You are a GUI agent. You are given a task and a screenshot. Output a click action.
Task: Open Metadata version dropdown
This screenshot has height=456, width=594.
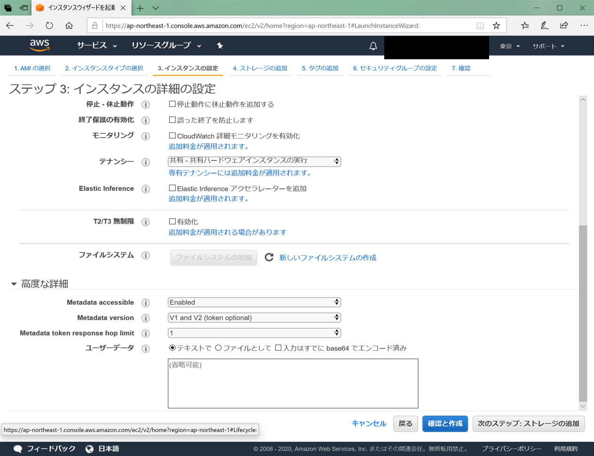coord(254,318)
